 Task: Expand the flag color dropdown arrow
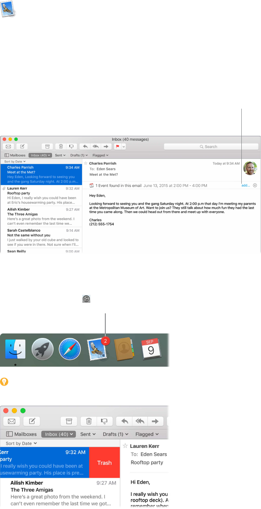tap(123, 146)
